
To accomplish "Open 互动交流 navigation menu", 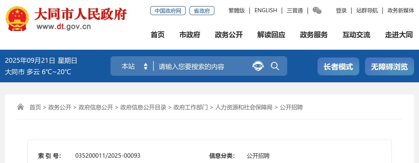I will tap(356, 35).
